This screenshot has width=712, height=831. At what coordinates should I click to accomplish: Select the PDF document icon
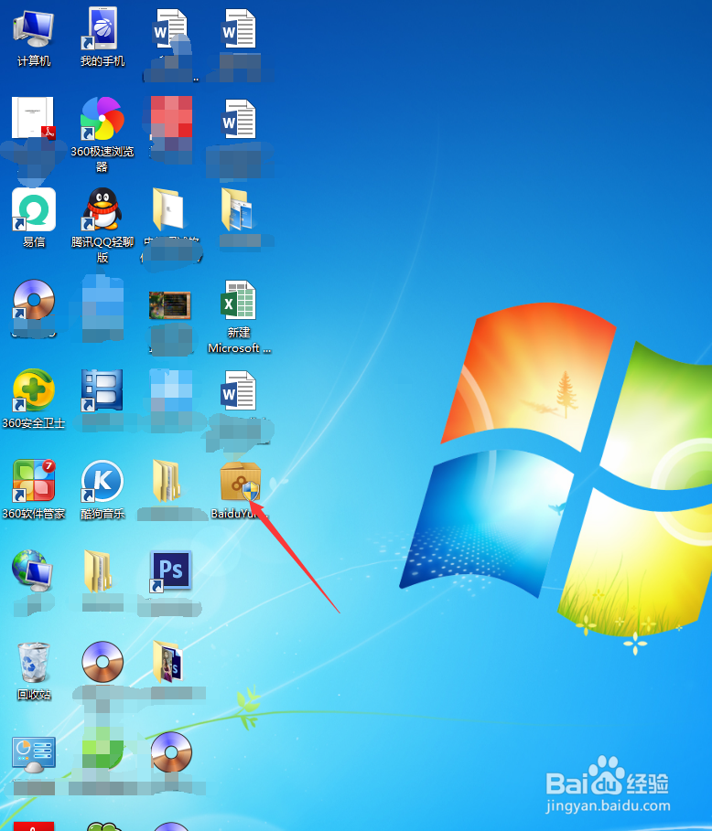(34, 118)
